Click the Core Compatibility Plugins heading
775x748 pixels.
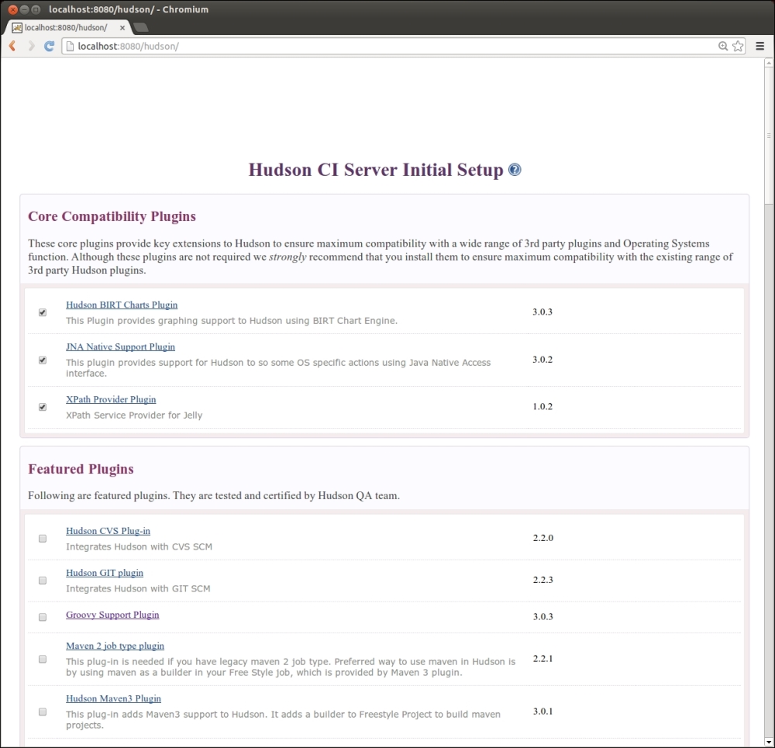tap(112, 216)
